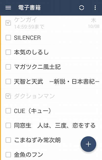Viewport: 102px width, 160px height.
Task: Tap the 電子書籍 list title
Action: point(30,8)
